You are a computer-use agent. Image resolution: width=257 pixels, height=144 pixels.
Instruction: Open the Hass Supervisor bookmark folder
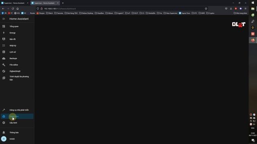[x=170, y=13]
